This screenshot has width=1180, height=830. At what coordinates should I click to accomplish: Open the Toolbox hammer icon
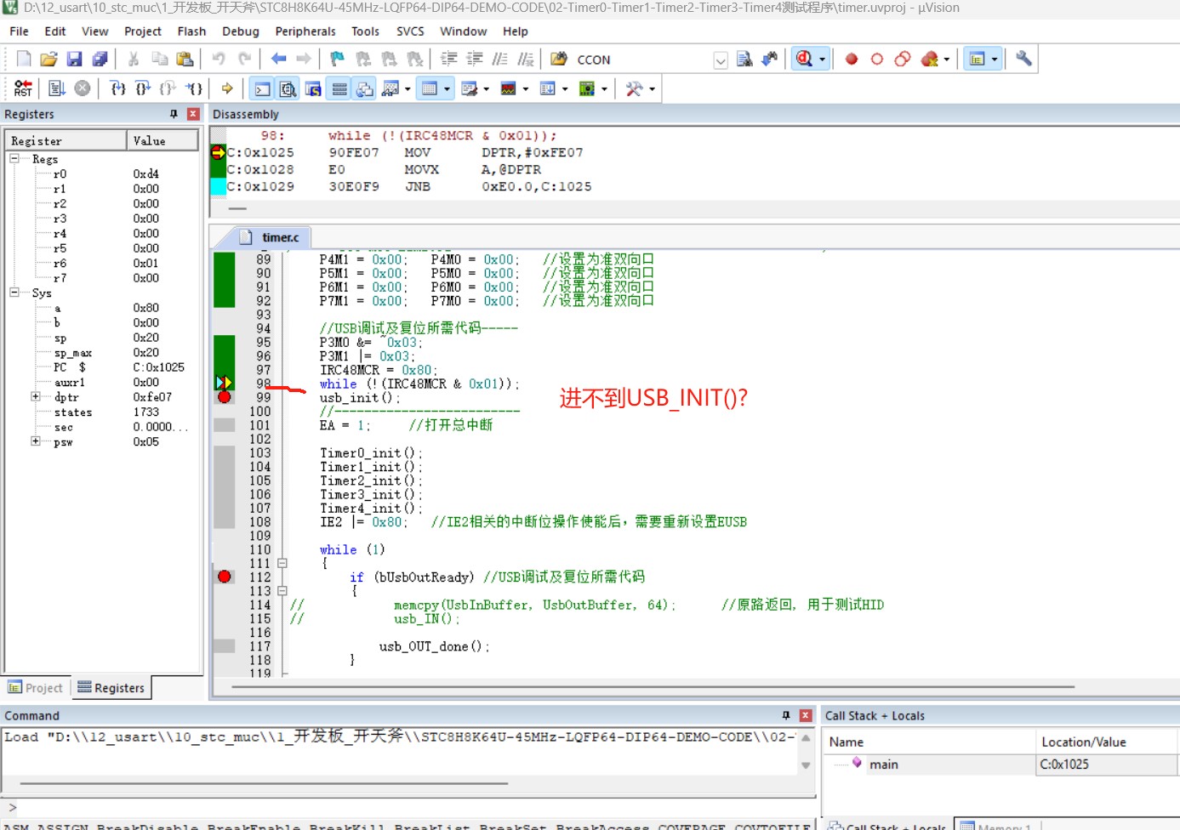[634, 88]
